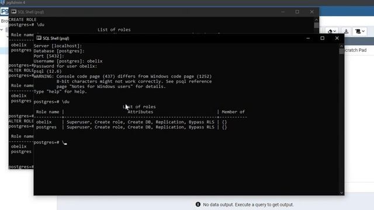The image size is (374, 210).
Task: Click "Username [postgres]: obelix" line
Action: (68, 61)
